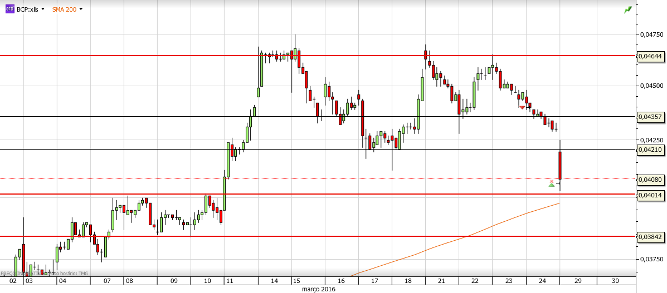Click the purple CFD instrument icon
Image resolution: width=667 pixels, height=293 pixels.
click(9, 9)
